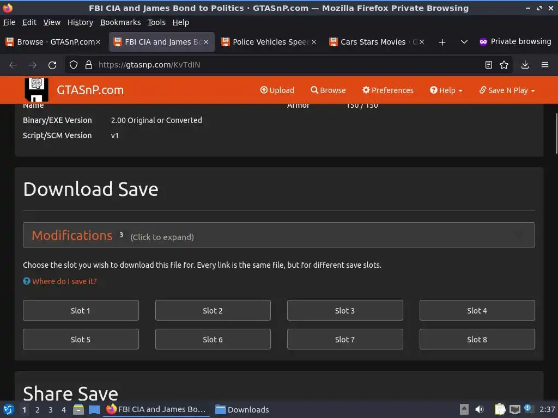558x418 pixels.
Task: Open the Edit menu
Action: point(29,22)
